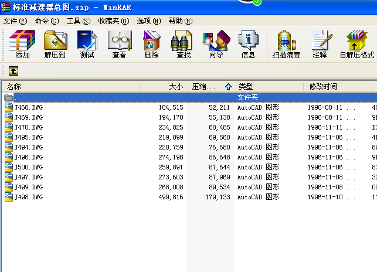Open the Options (选项) menu

148,21
